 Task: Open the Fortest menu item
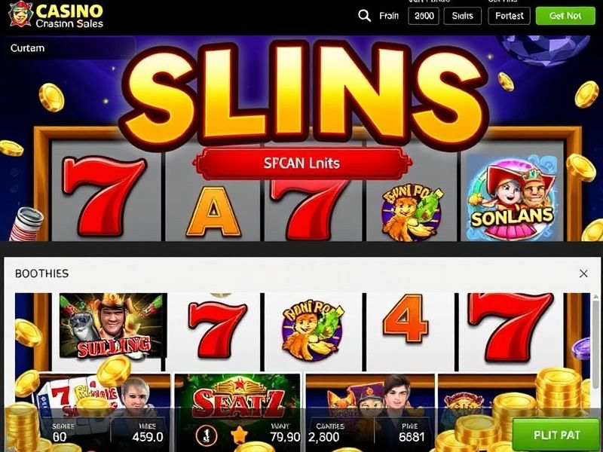tap(510, 16)
